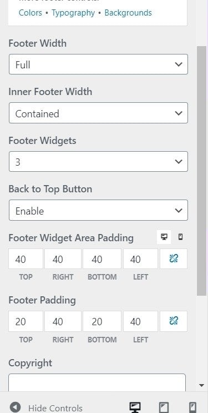
Task: Open the Back to Top Button dropdown
Action: (x=98, y=210)
